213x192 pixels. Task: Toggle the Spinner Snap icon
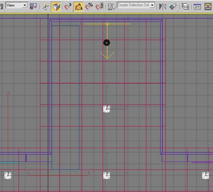click(99, 7)
